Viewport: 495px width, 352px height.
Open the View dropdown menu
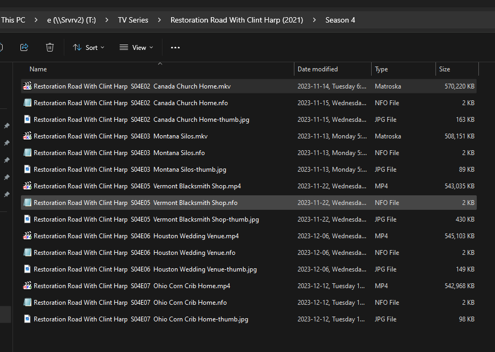click(x=136, y=47)
